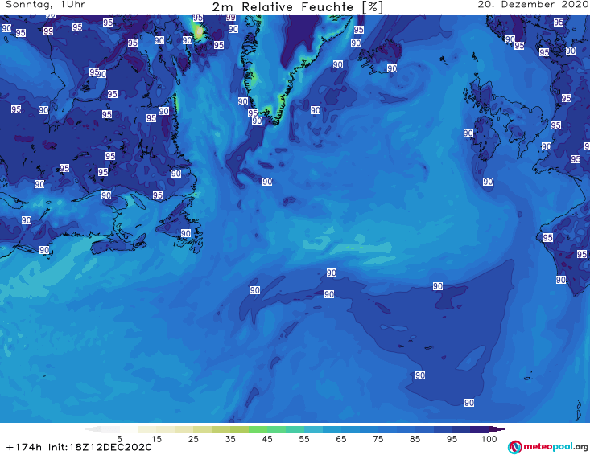
Task: Click the 'Sonntag, 1Uhr' time label
Action: pos(45,5)
